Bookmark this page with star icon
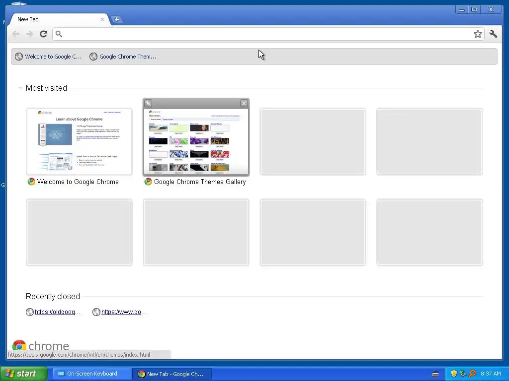Image resolution: width=509 pixels, height=381 pixels. (x=478, y=34)
